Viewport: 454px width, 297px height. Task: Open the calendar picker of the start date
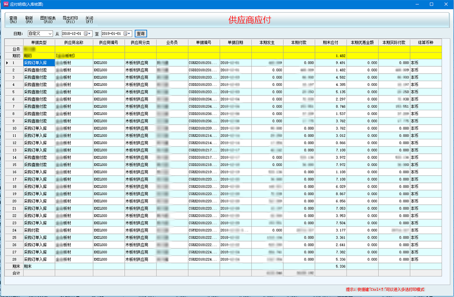tap(87, 33)
